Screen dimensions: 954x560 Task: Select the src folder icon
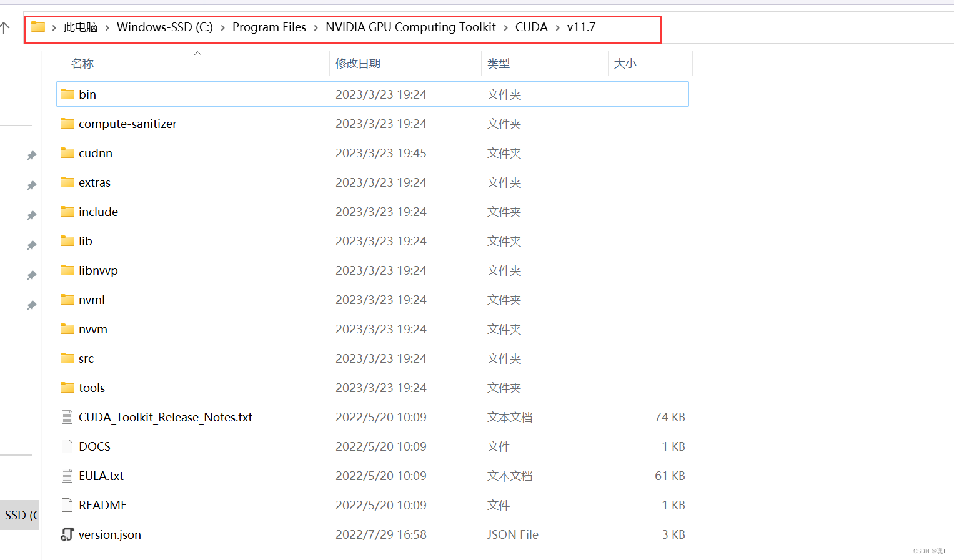(67, 358)
